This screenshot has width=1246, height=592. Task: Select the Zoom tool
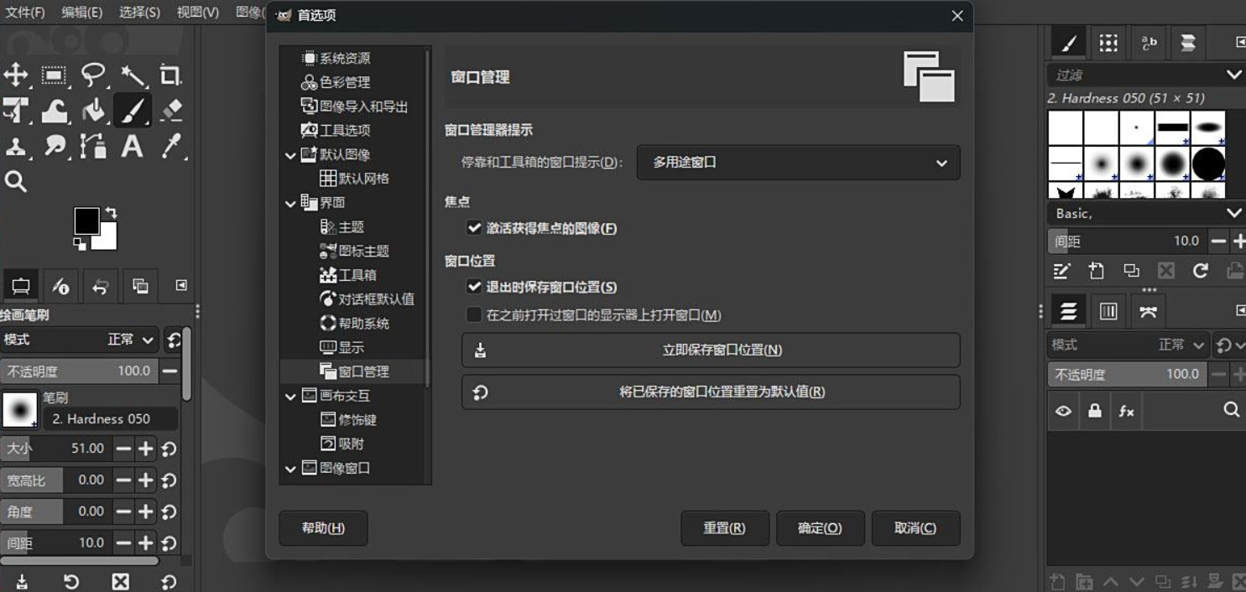[x=17, y=182]
